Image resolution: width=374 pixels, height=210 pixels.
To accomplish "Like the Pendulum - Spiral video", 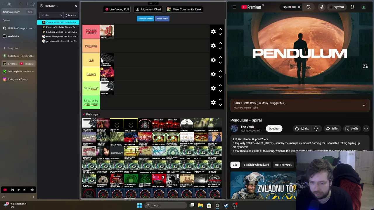I will [302, 129].
